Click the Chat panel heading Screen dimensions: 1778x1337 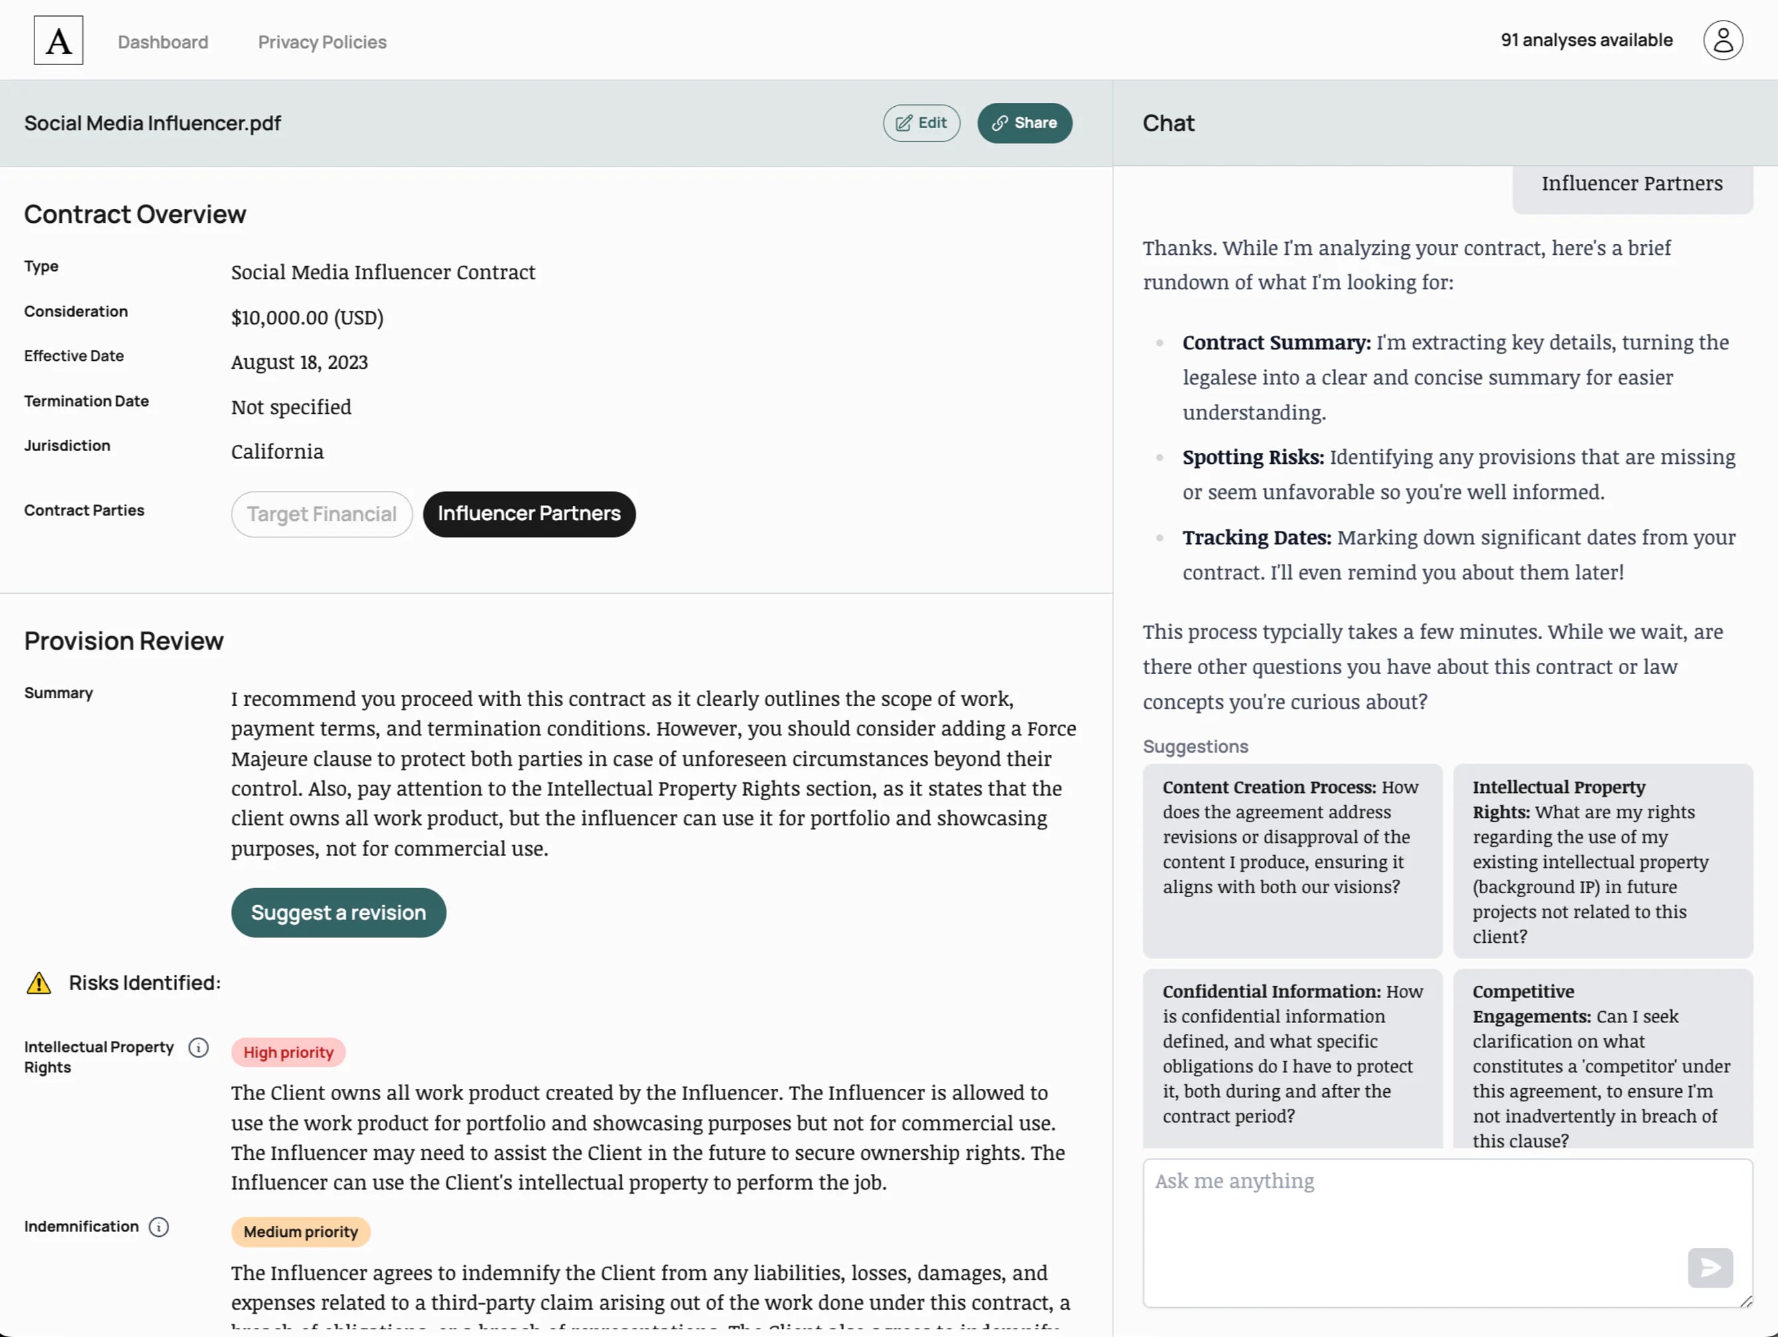(x=1169, y=123)
